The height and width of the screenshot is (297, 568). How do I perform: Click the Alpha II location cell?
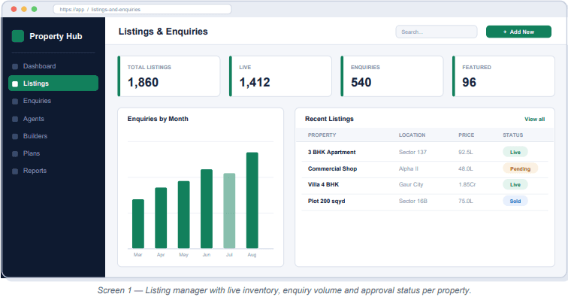click(409, 168)
